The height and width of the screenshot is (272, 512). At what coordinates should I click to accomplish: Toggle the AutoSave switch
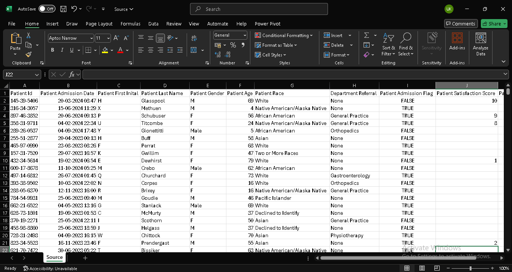[x=46, y=9]
